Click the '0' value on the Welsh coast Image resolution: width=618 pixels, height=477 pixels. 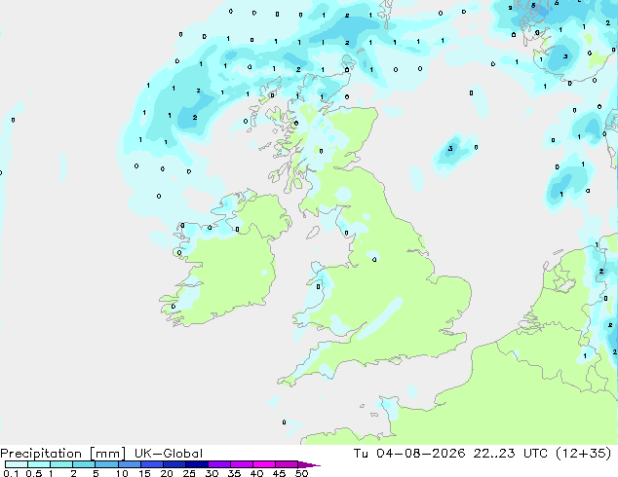pos(319,286)
